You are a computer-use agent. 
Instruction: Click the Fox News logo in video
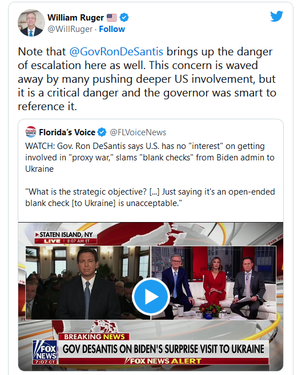coord(45,352)
